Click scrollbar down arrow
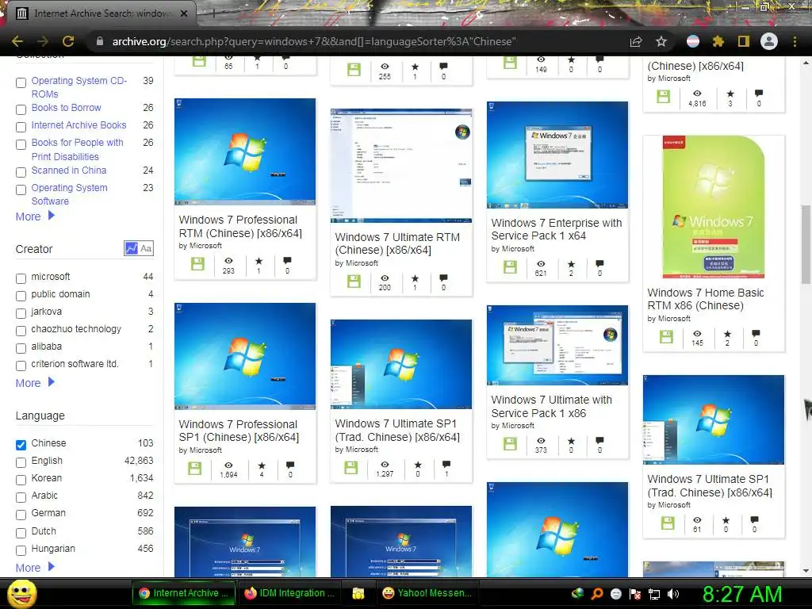Viewport: 812px width, 609px height. click(x=806, y=571)
